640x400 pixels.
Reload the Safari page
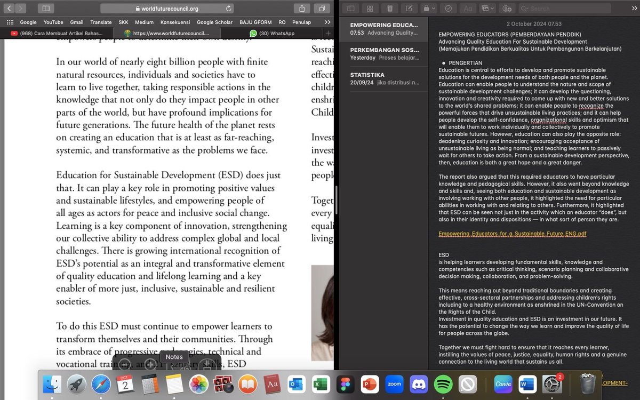[x=229, y=9]
